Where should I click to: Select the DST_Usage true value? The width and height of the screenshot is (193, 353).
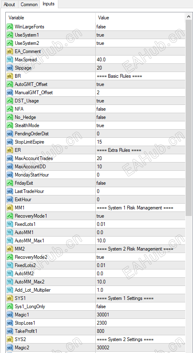click(x=100, y=101)
